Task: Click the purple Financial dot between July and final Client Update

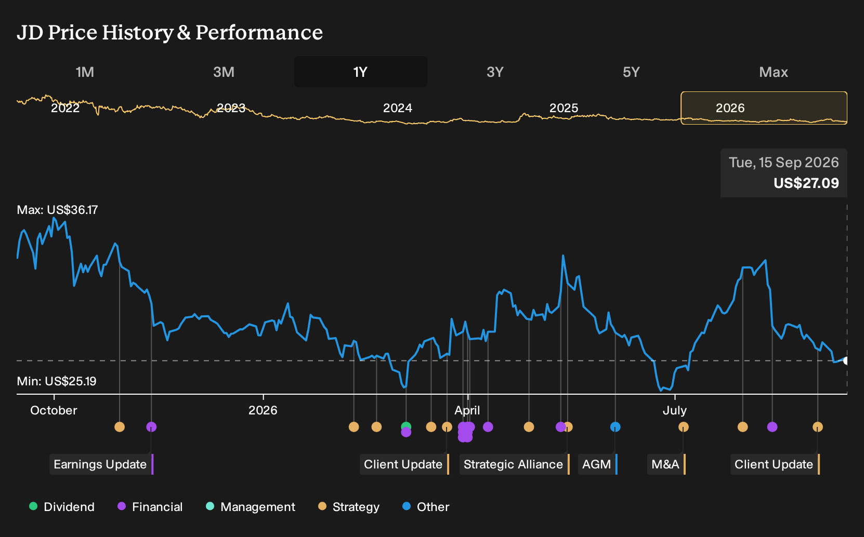Action: pyautogui.click(x=773, y=427)
